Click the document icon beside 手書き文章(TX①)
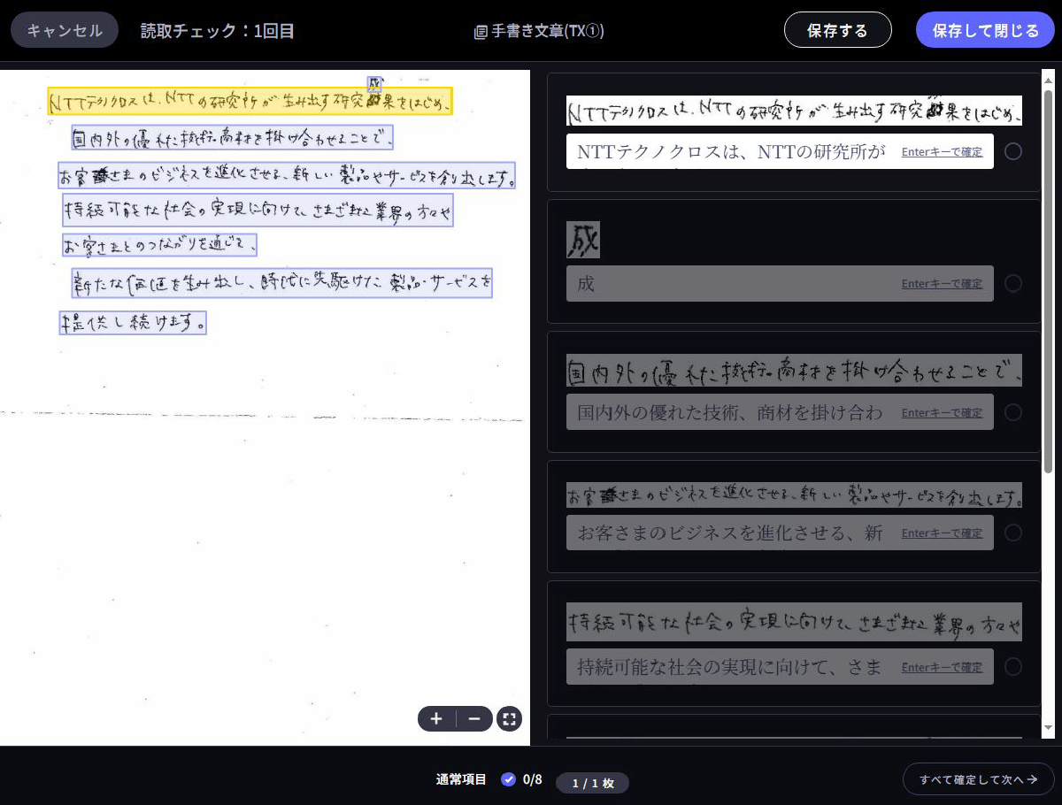This screenshot has height=805, width=1062. (481, 32)
